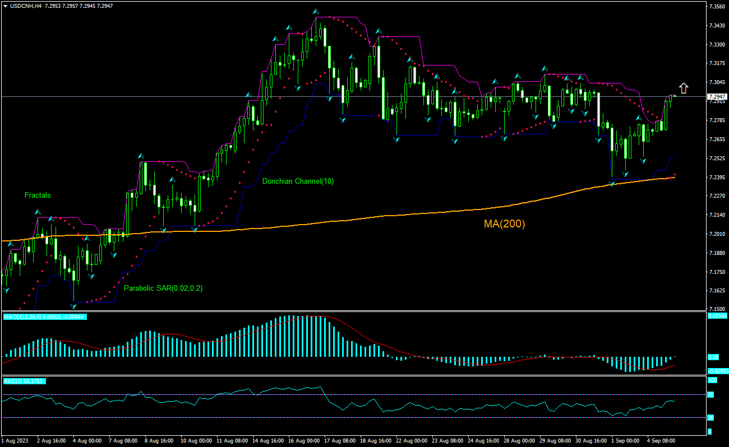Open the symbol dropdown beside USDCNH,H4
This screenshot has height=447, width=729.
(4, 6)
